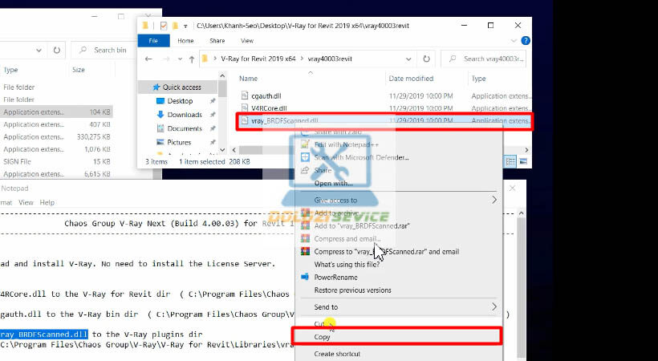Click the Back arrow in File Explorer
Image resolution: width=658 pixels, height=361 pixels.
148,59
